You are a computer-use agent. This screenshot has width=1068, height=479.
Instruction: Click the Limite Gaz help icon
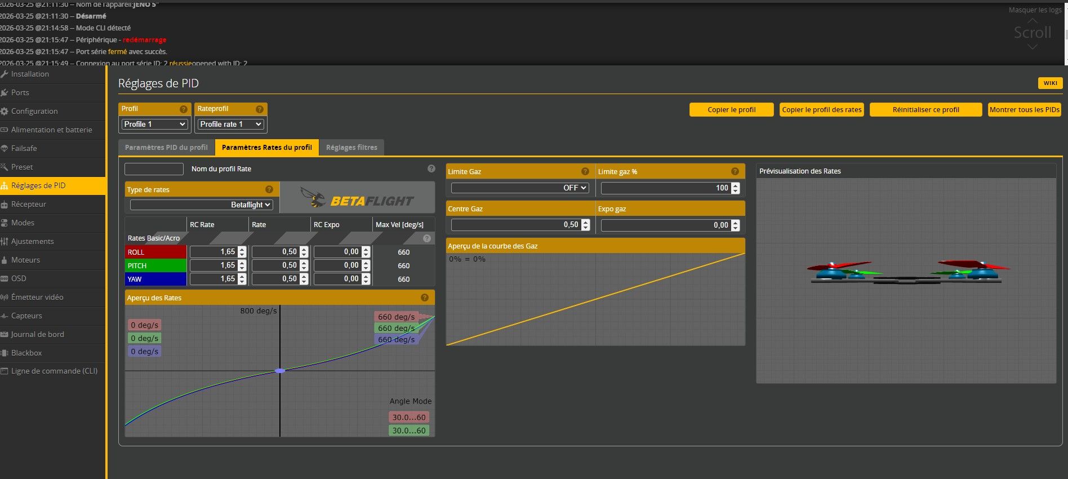pos(585,172)
